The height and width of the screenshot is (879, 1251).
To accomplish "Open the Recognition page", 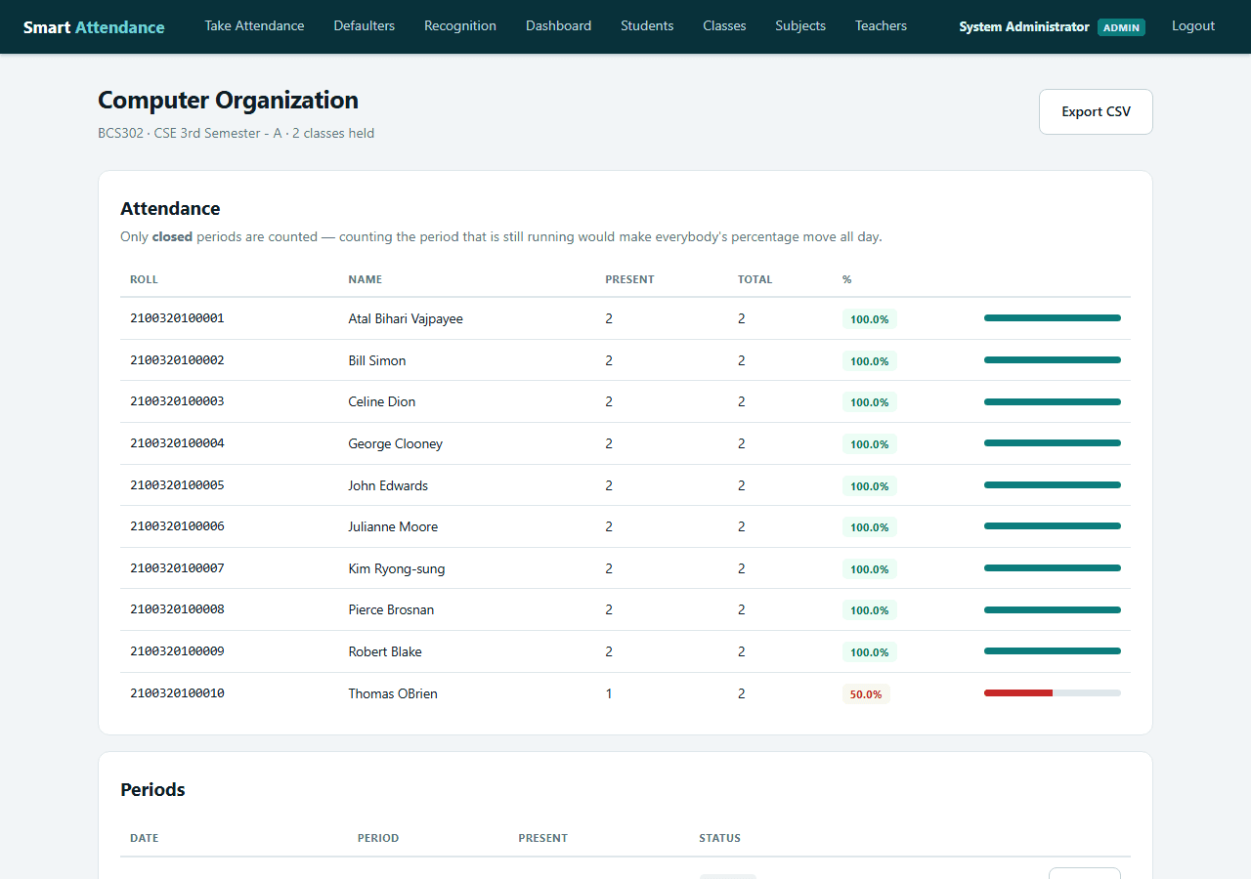I will [460, 26].
